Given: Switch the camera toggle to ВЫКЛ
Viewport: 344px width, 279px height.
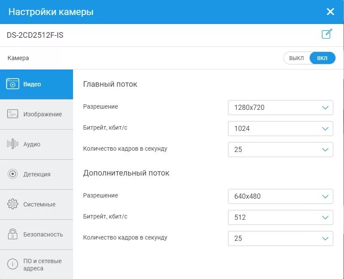Looking at the screenshot, I should point(296,58).
